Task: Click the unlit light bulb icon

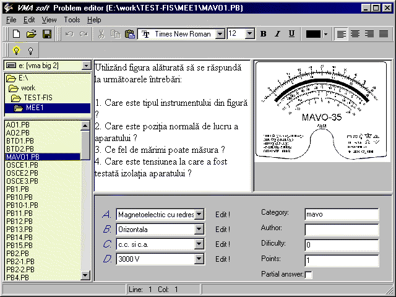Action: point(30,51)
